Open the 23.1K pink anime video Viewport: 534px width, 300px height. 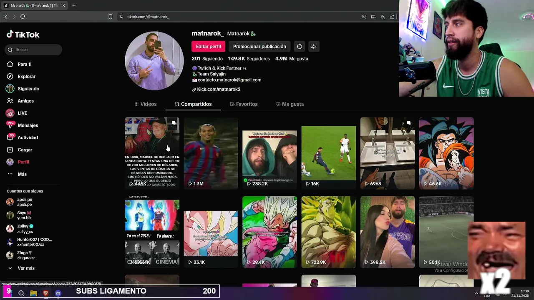click(x=211, y=232)
